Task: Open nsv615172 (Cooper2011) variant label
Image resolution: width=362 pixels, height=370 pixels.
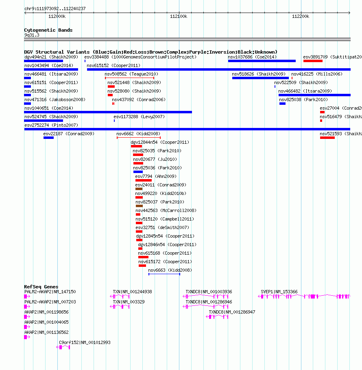Action: coord(165,262)
